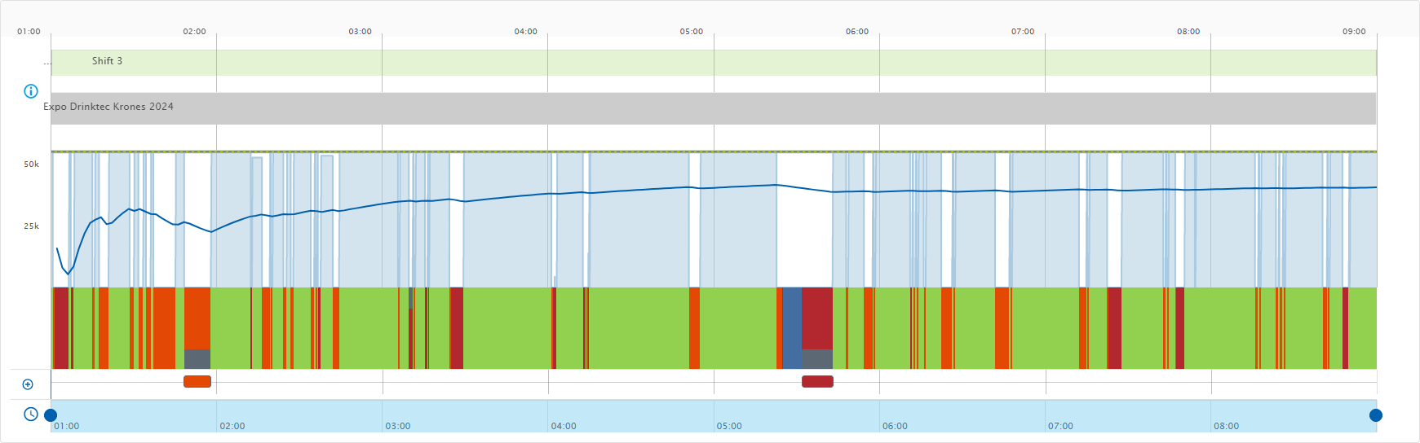
Task: Click the 09:00 label on the top axis
Action: tap(1354, 32)
